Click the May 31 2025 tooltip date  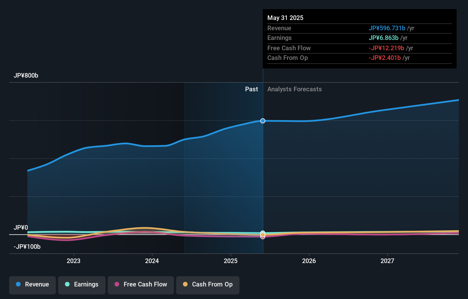[285, 18]
